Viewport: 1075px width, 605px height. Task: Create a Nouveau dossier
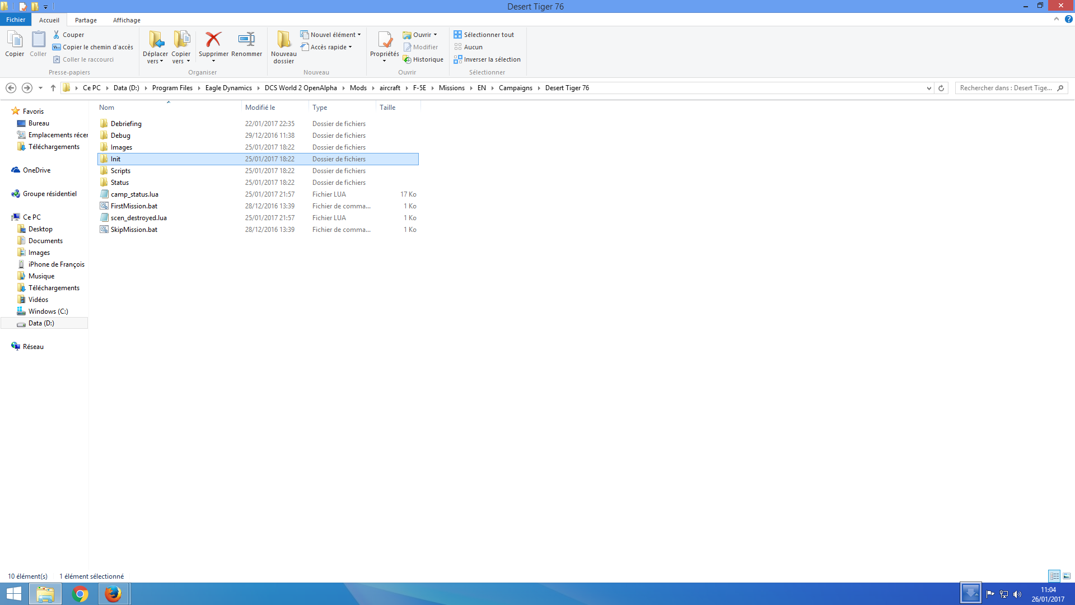[x=284, y=48]
